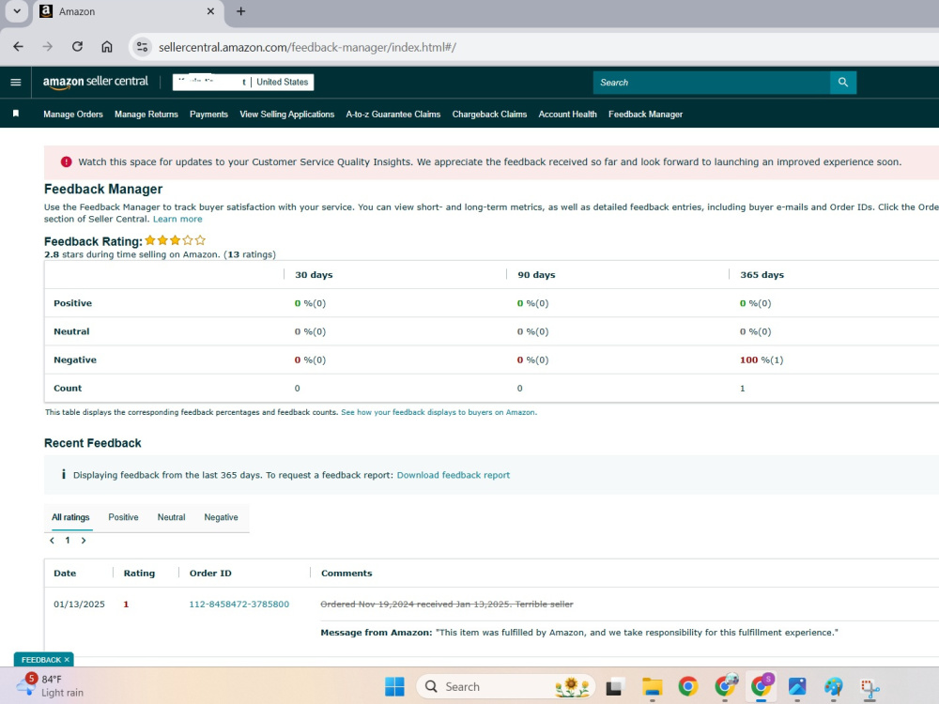Go to Payments
Screen dimensions: 939x704
click(209, 115)
